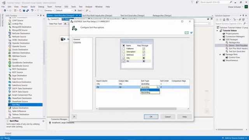
Task: Switch to Package.dtsx design tab
Action: tap(162, 16)
